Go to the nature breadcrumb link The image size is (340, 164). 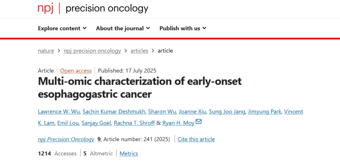tap(46, 51)
